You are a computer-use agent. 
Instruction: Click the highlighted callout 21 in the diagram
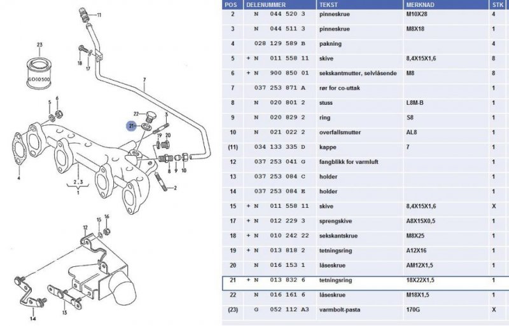tap(130, 126)
